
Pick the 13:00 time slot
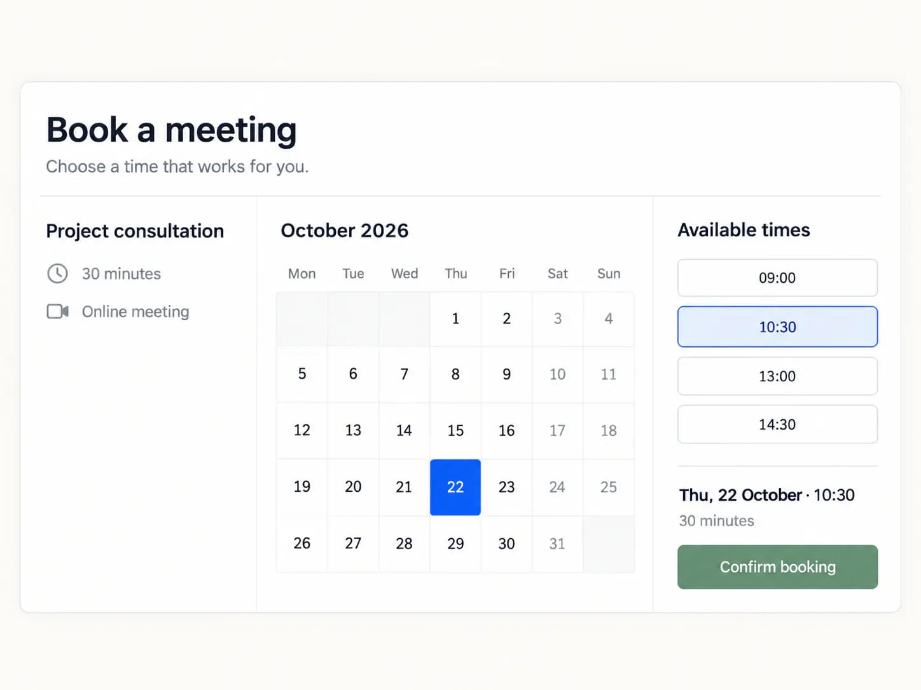[x=777, y=376]
